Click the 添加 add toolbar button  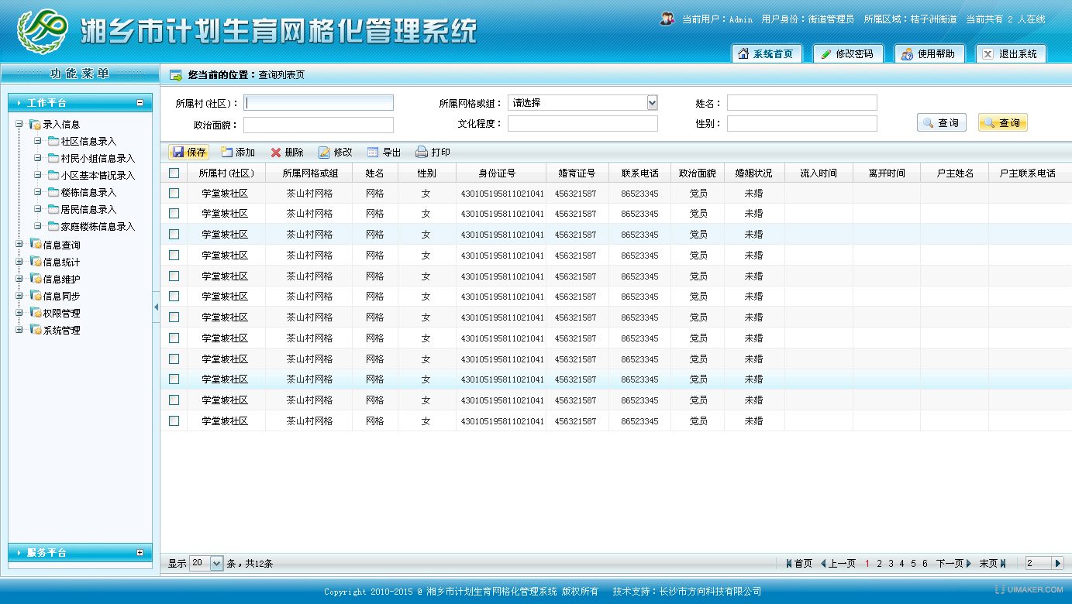click(x=237, y=153)
